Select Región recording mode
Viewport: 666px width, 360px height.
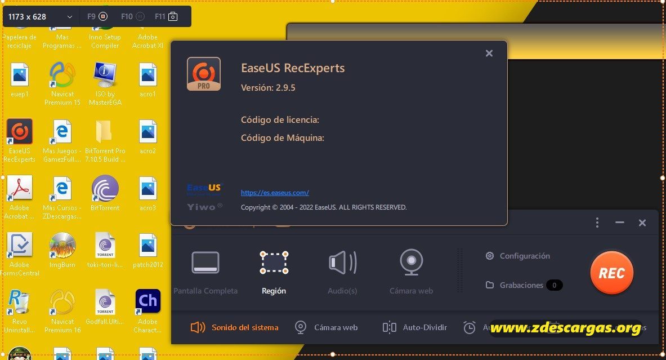pyautogui.click(x=274, y=272)
